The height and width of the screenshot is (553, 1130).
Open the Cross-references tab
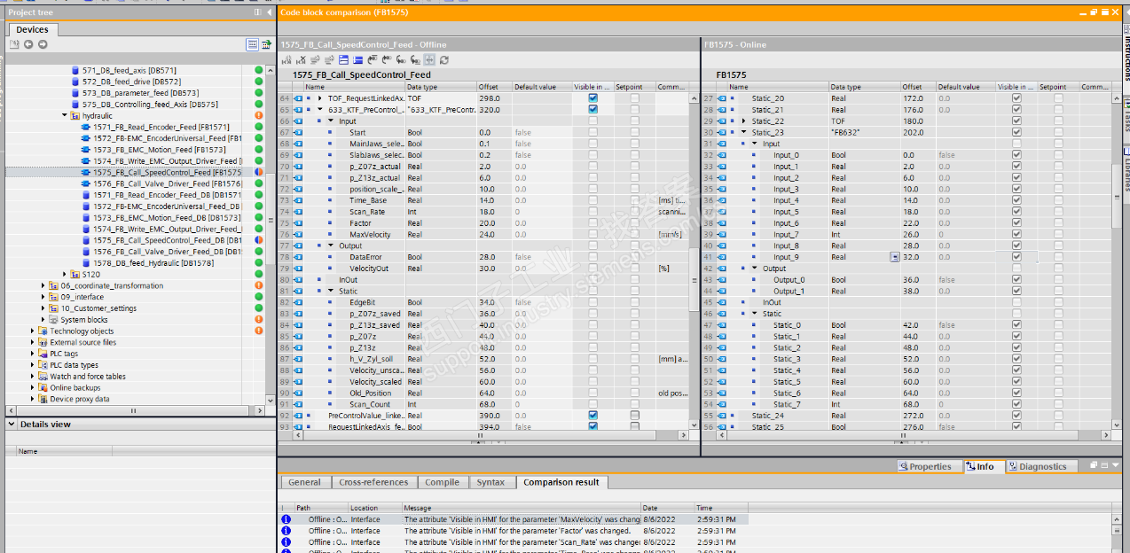pos(373,482)
